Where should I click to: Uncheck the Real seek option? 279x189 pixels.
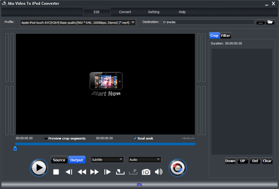click(135, 138)
